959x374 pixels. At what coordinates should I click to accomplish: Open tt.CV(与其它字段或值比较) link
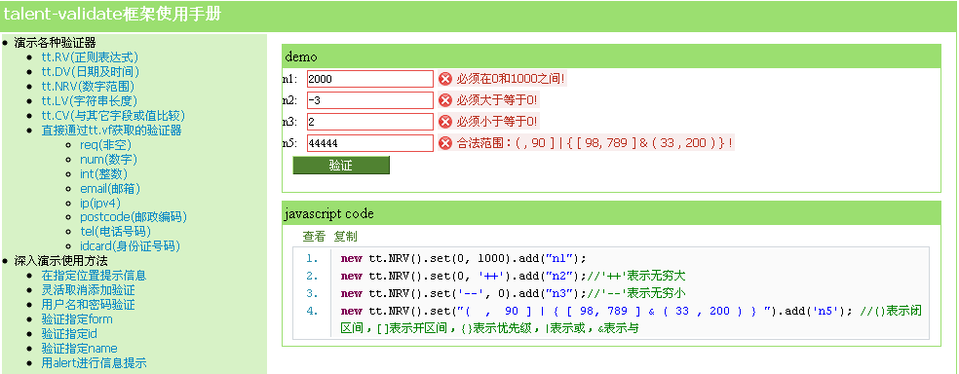pyautogui.click(x=113, y=116)
